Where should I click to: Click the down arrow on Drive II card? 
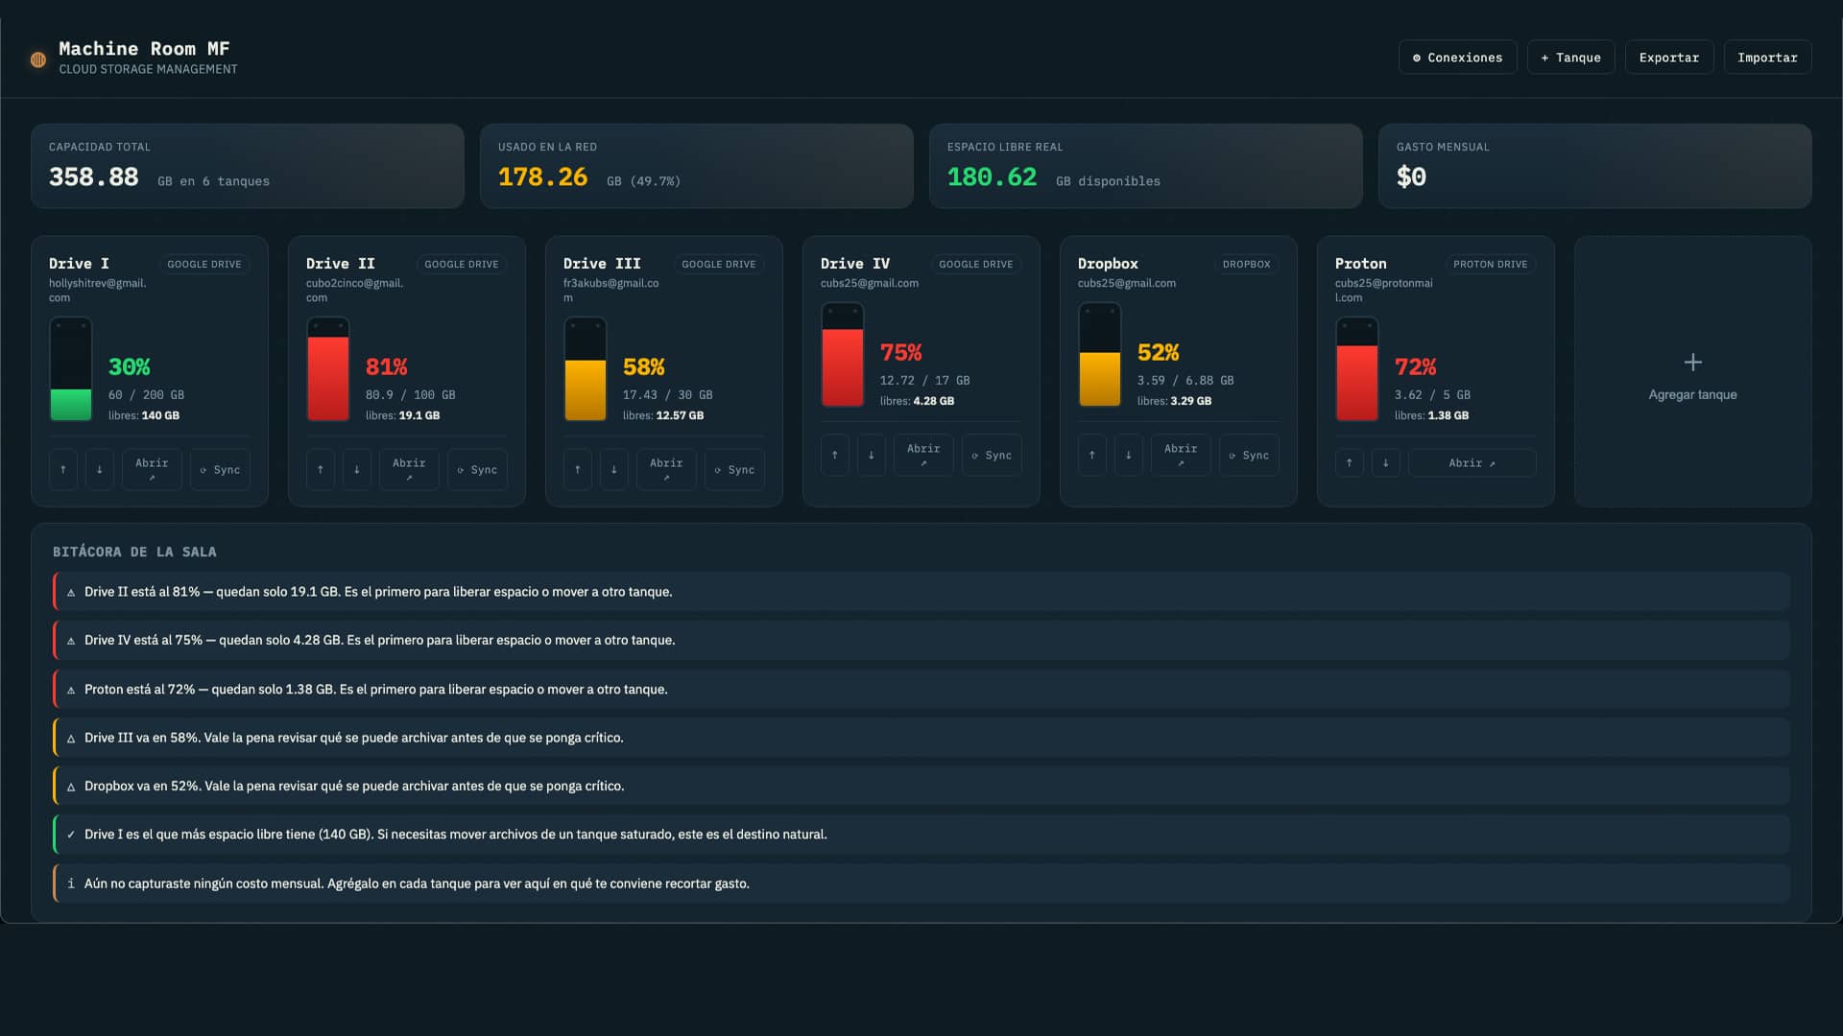click(x=357, y=470)
